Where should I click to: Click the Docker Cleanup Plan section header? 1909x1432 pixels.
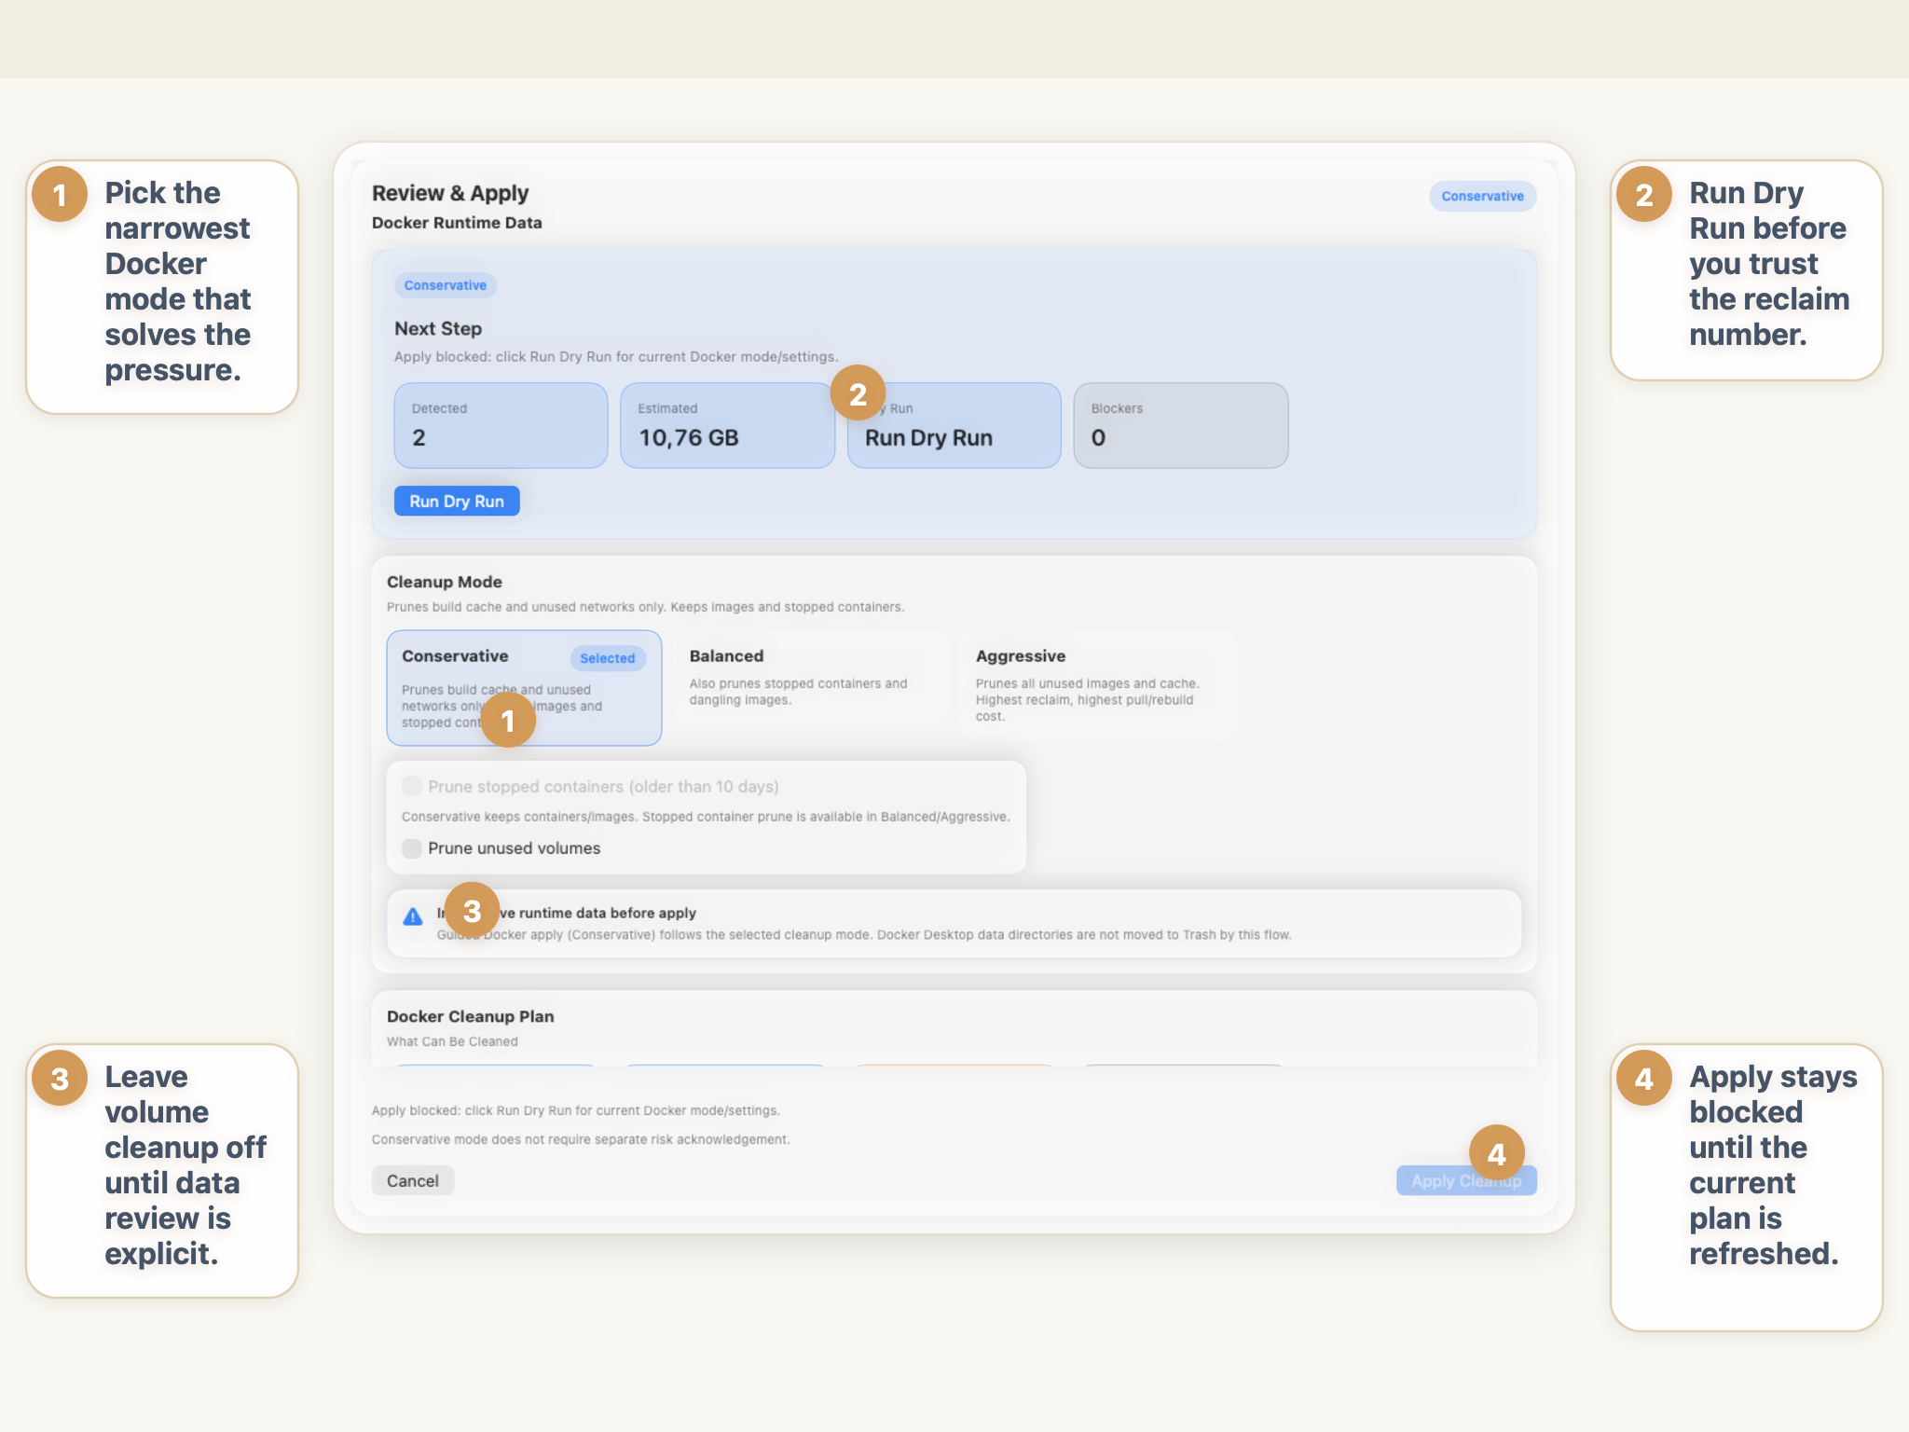[470, 1016]
